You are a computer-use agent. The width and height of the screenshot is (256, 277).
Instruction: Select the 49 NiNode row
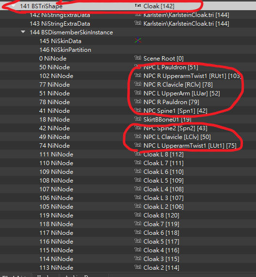tap(54, 137)
